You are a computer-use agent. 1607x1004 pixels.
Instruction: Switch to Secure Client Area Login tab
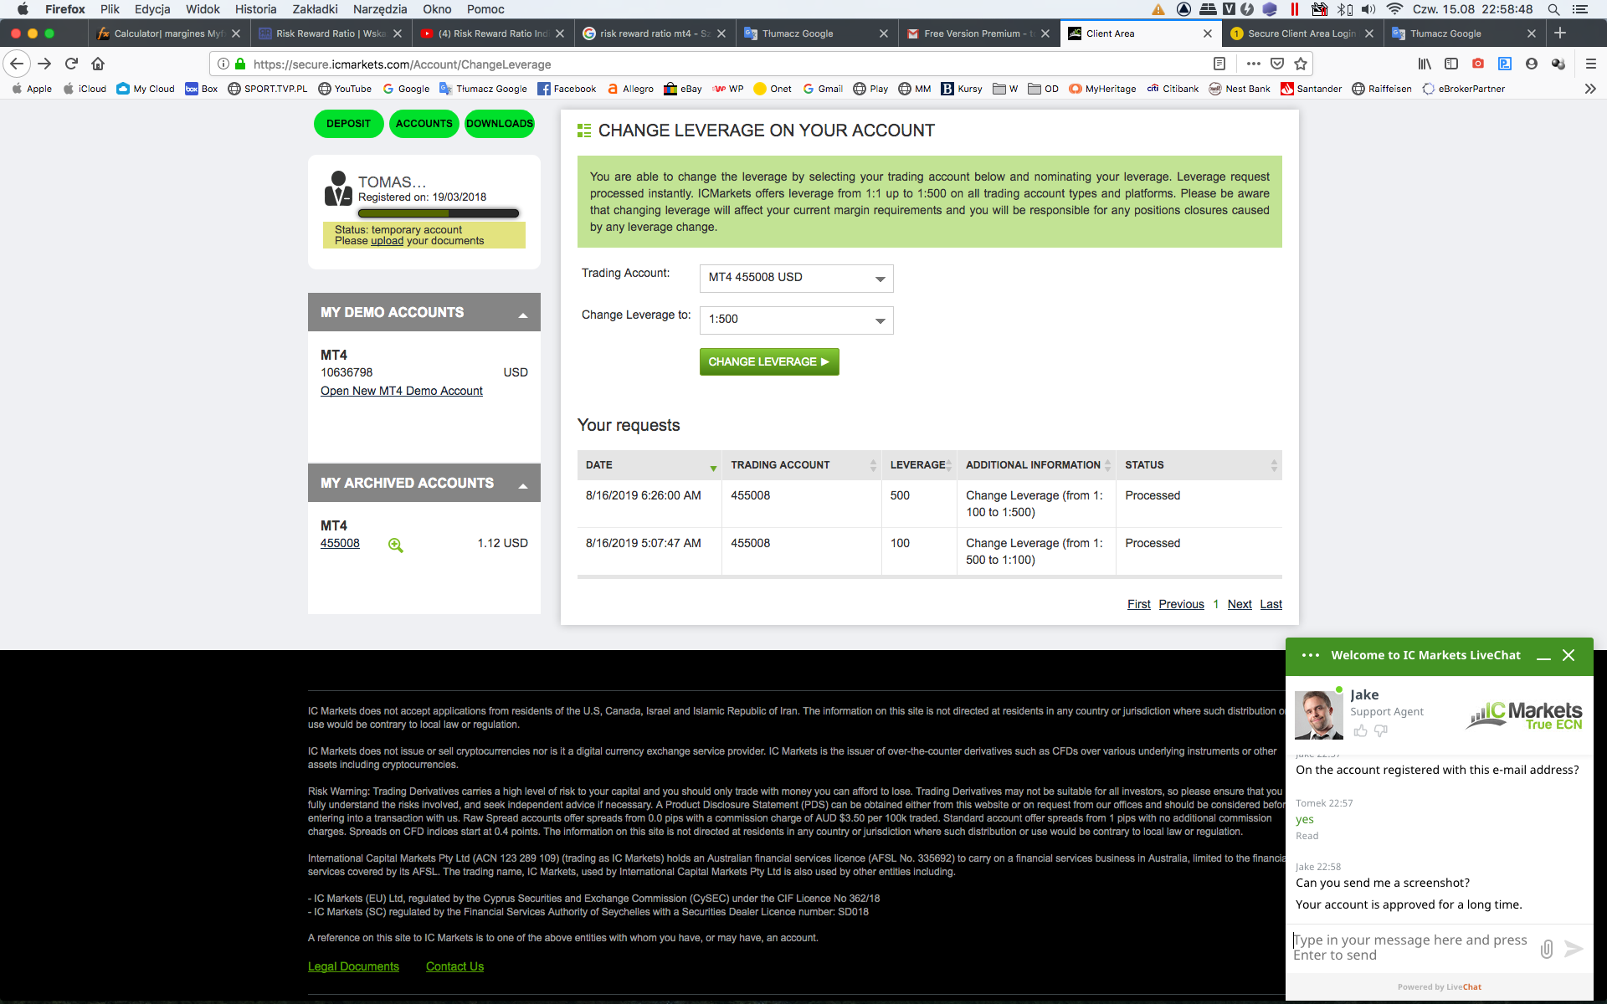point(1301,33)
